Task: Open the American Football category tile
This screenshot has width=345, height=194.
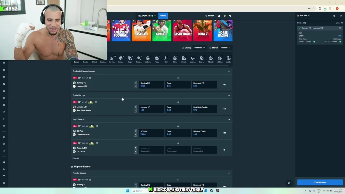Action: click(121, 30)
